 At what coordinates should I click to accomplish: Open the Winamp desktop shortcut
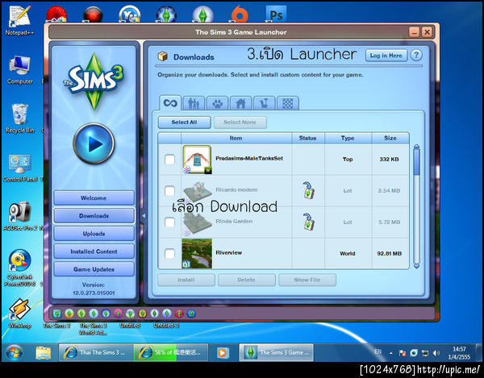coord(19,314)
